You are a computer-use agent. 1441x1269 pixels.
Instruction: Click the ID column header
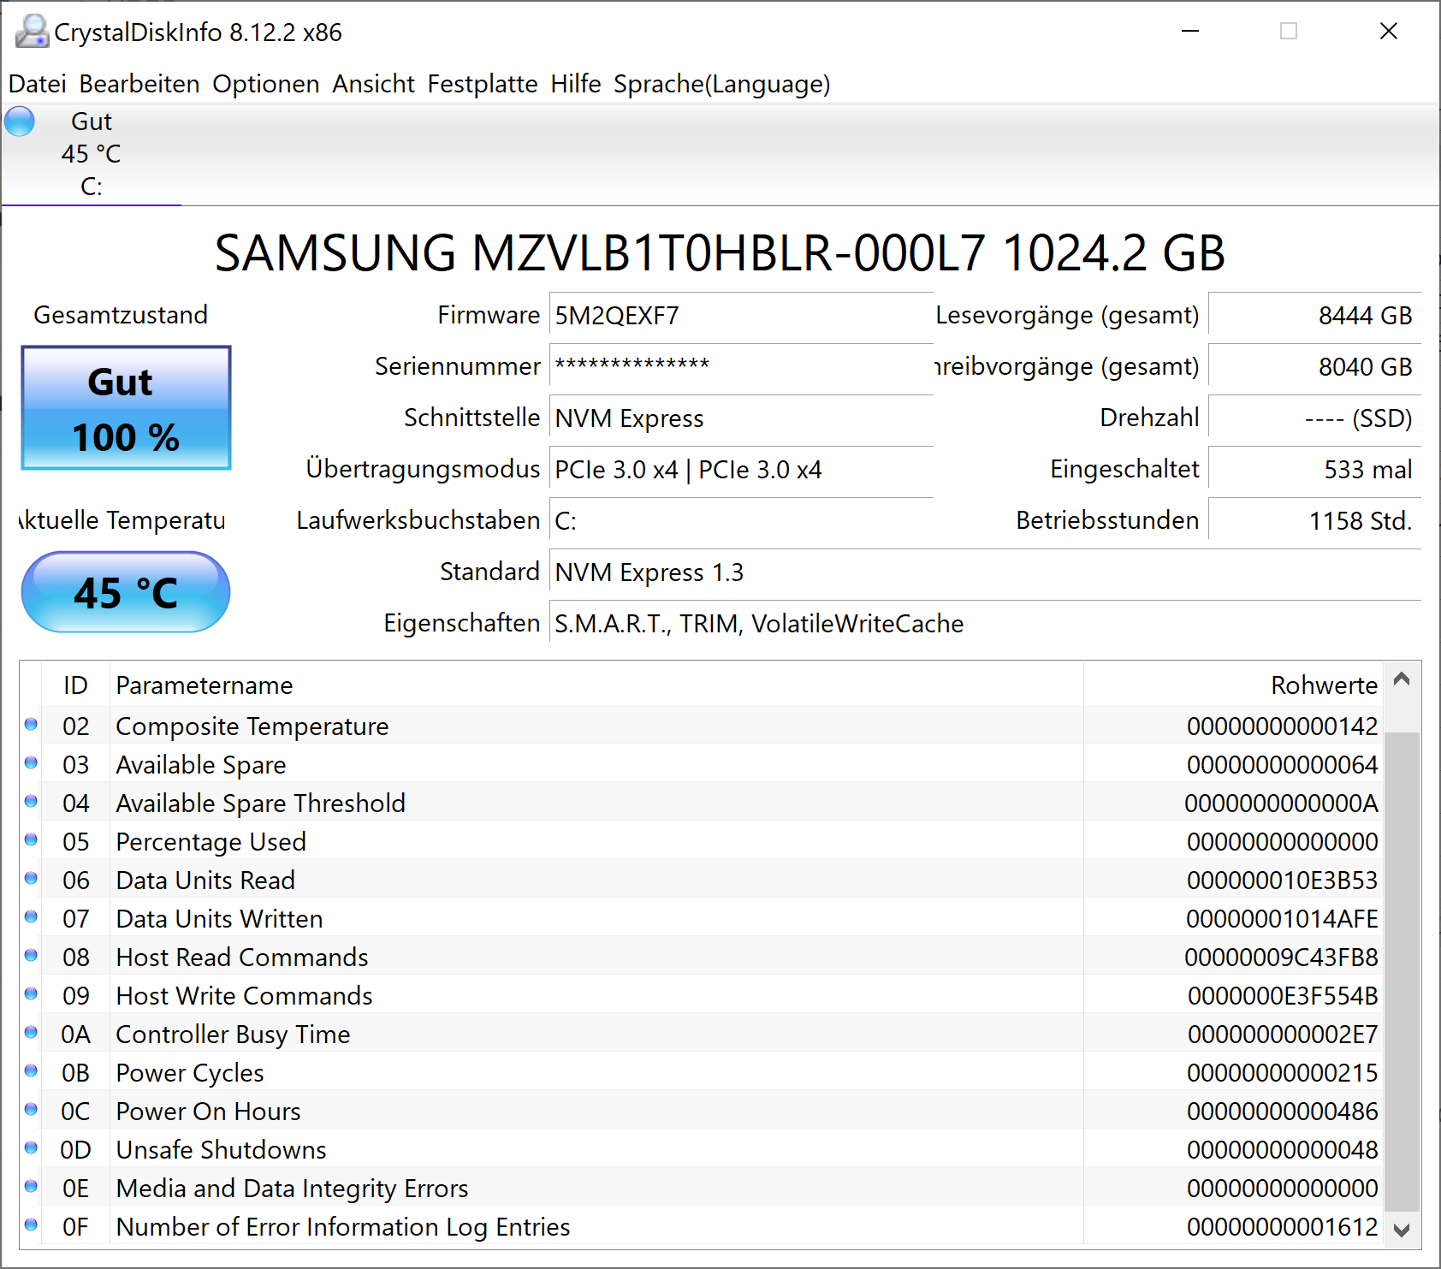[x=75, y=685]
